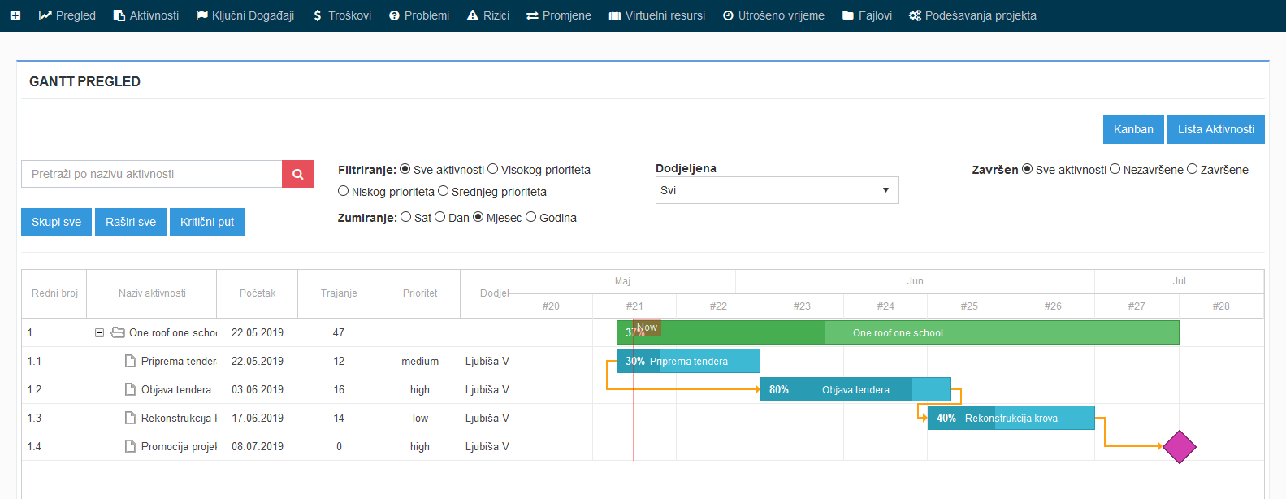Open Troškovi dollar icon item
Screen dimensions: 1286x499
[342, 15]
